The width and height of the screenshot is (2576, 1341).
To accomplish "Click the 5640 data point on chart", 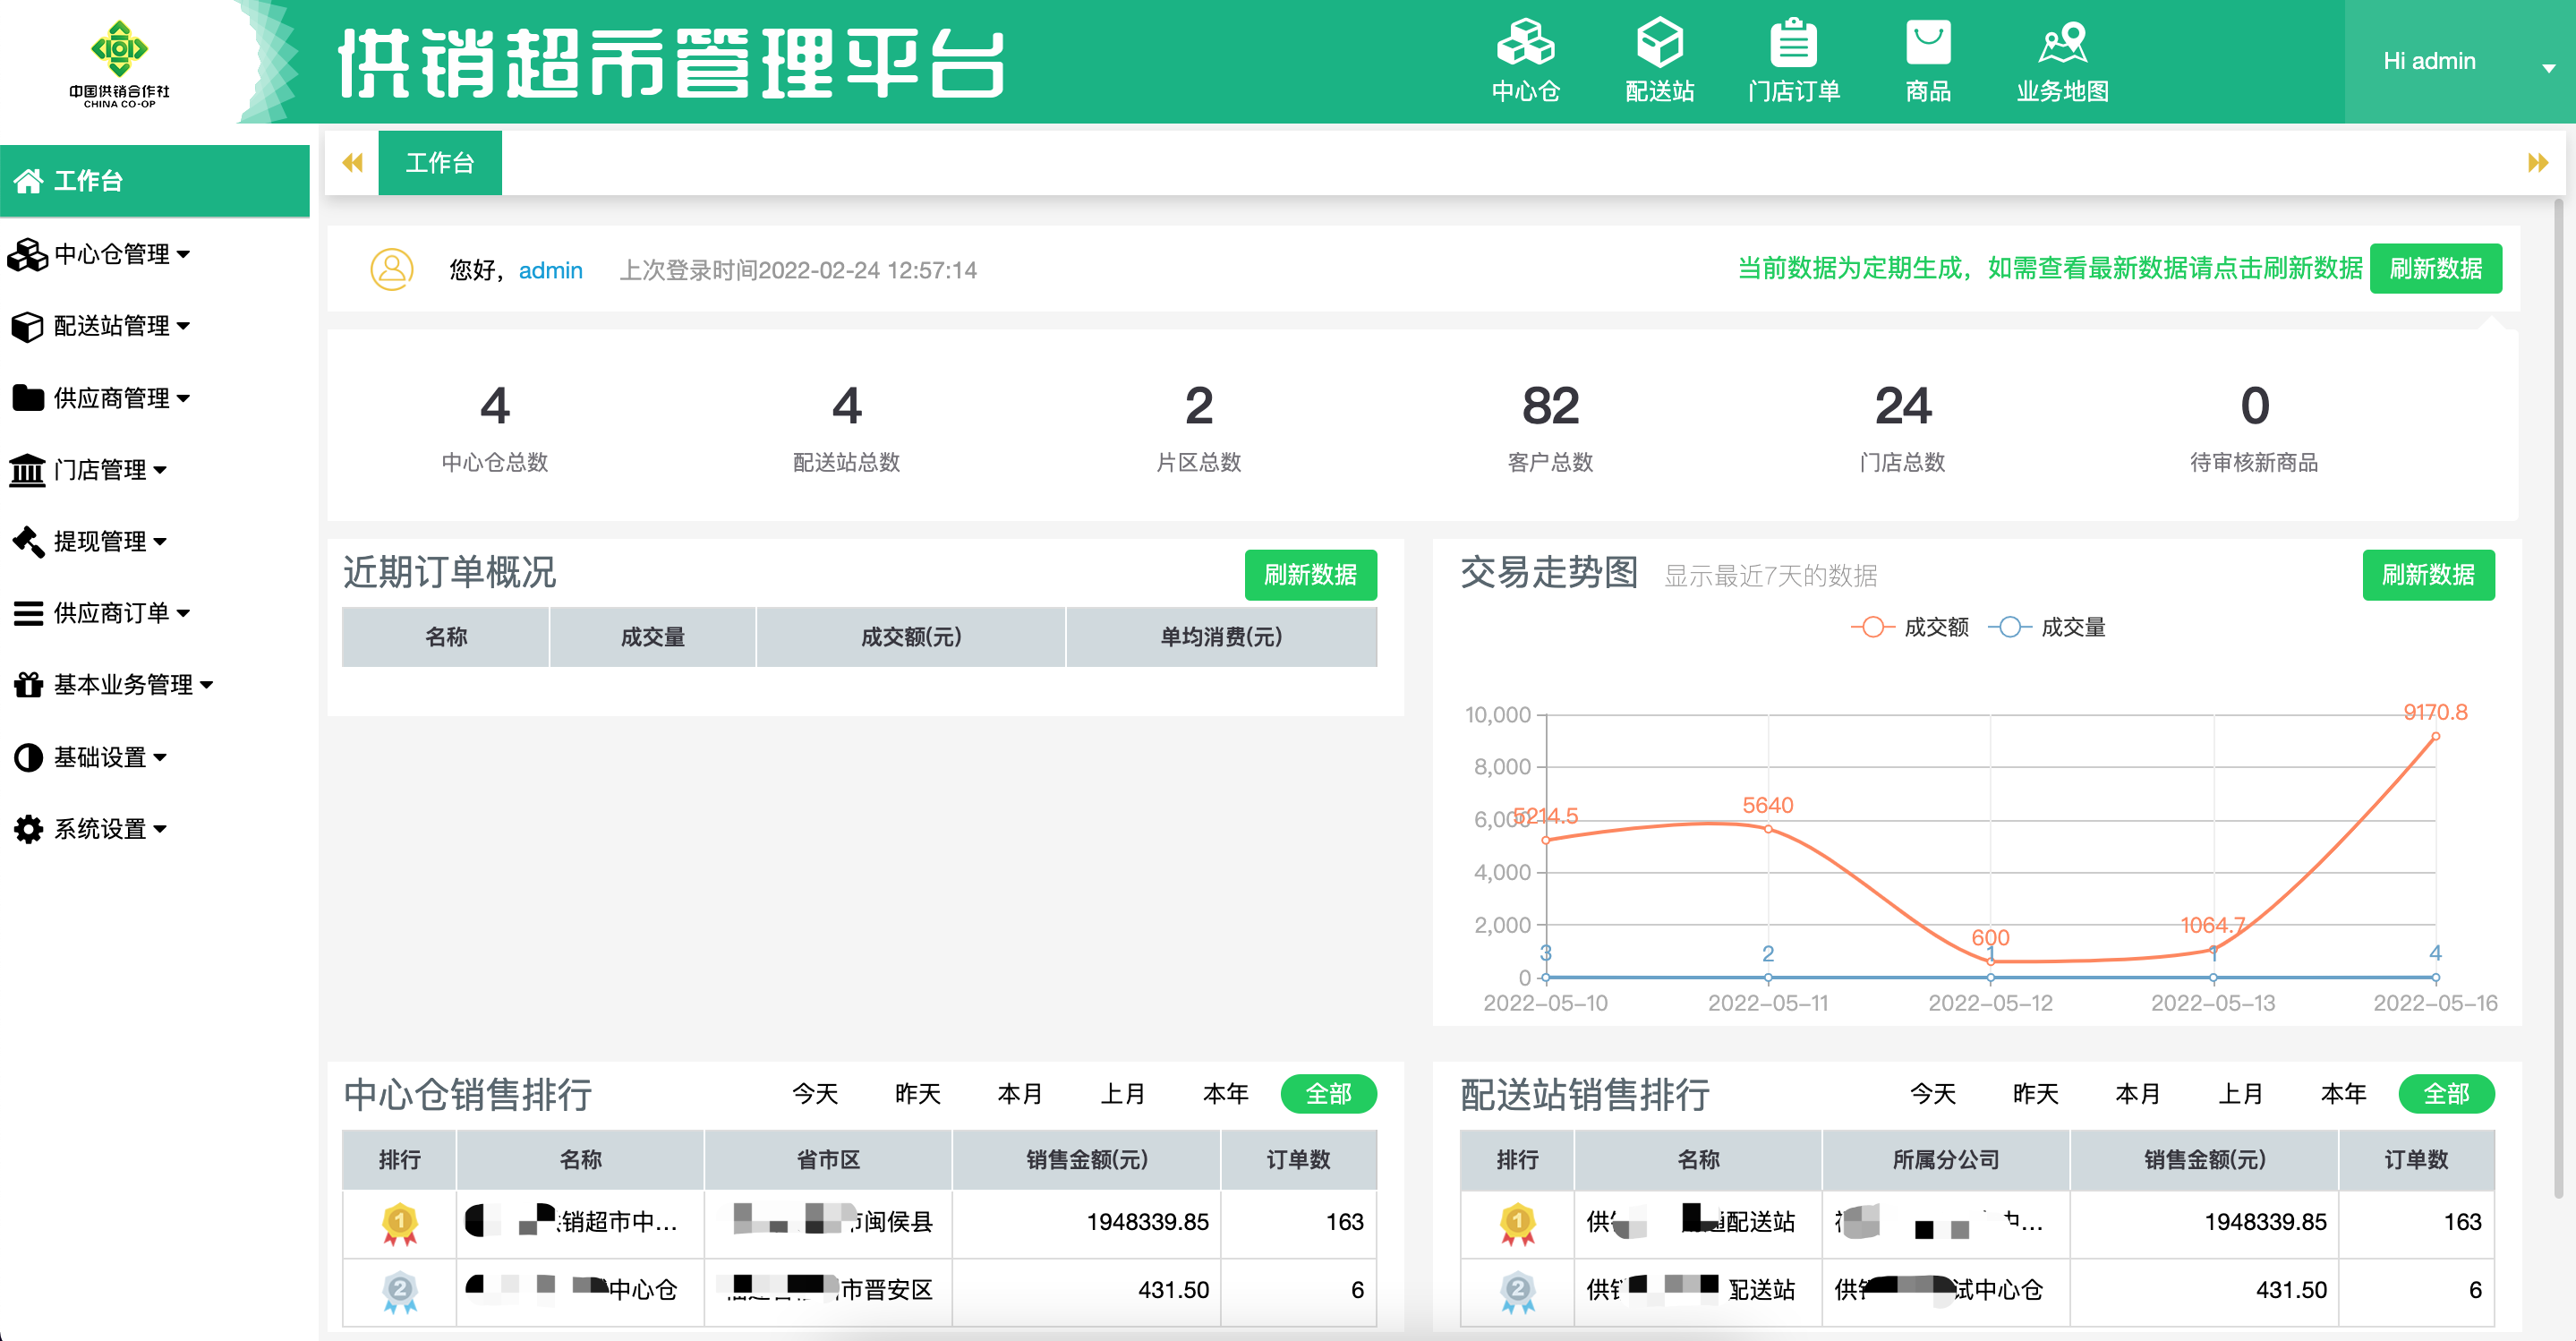I will pyautogui.click(x=1768, y=829).
